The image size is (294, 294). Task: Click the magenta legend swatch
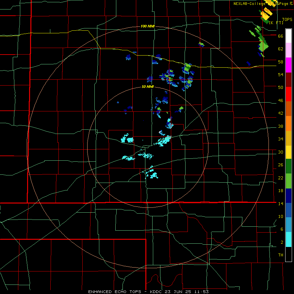pyautogui.click(x=288, y=65)
